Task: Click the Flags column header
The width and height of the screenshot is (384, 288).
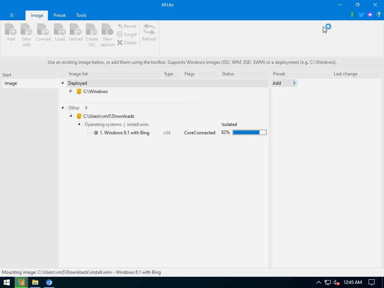Action: coord(189,74)
